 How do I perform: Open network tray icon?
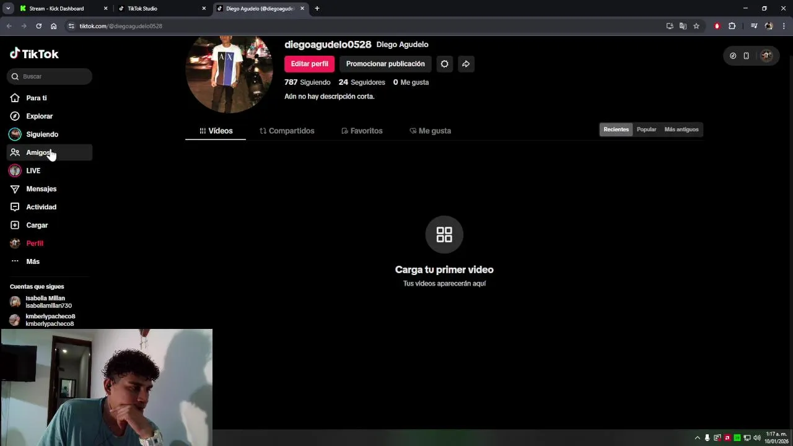coord(747,438)
